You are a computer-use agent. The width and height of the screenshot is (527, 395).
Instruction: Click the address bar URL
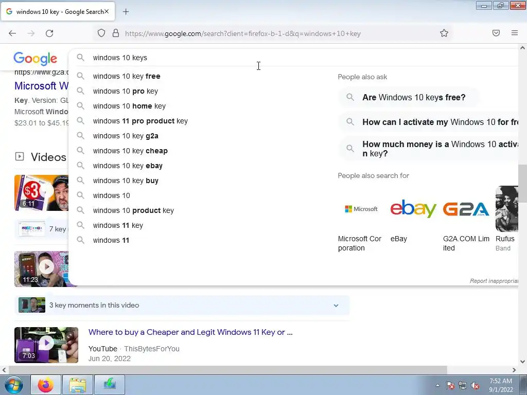(243, 33)
